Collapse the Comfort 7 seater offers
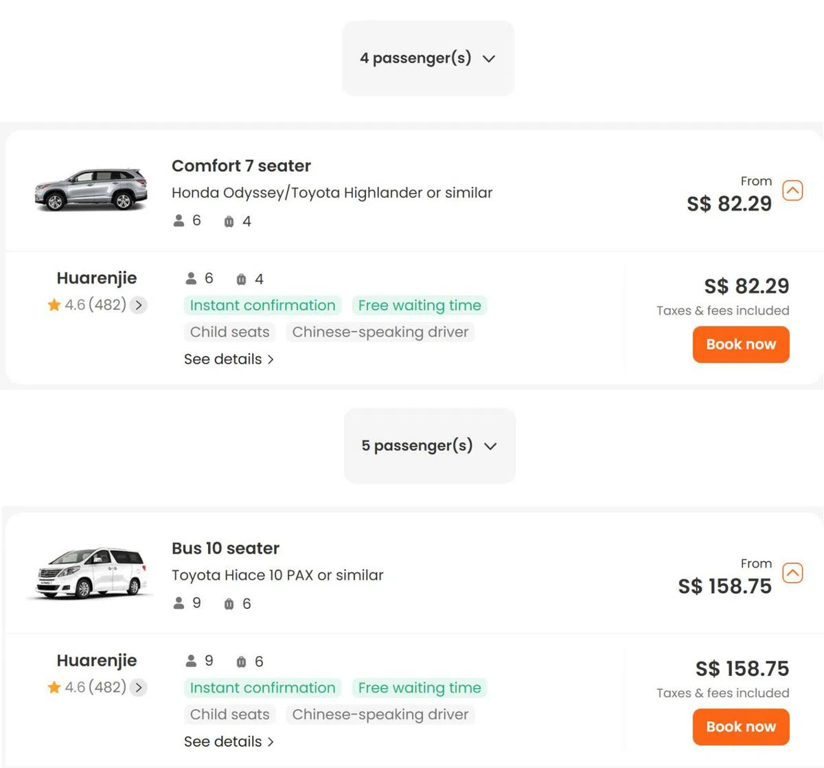The height and width of the screenshot is (768, 824). 792,190
